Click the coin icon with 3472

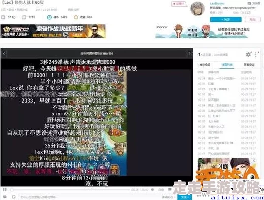click(x=49, y=17)
